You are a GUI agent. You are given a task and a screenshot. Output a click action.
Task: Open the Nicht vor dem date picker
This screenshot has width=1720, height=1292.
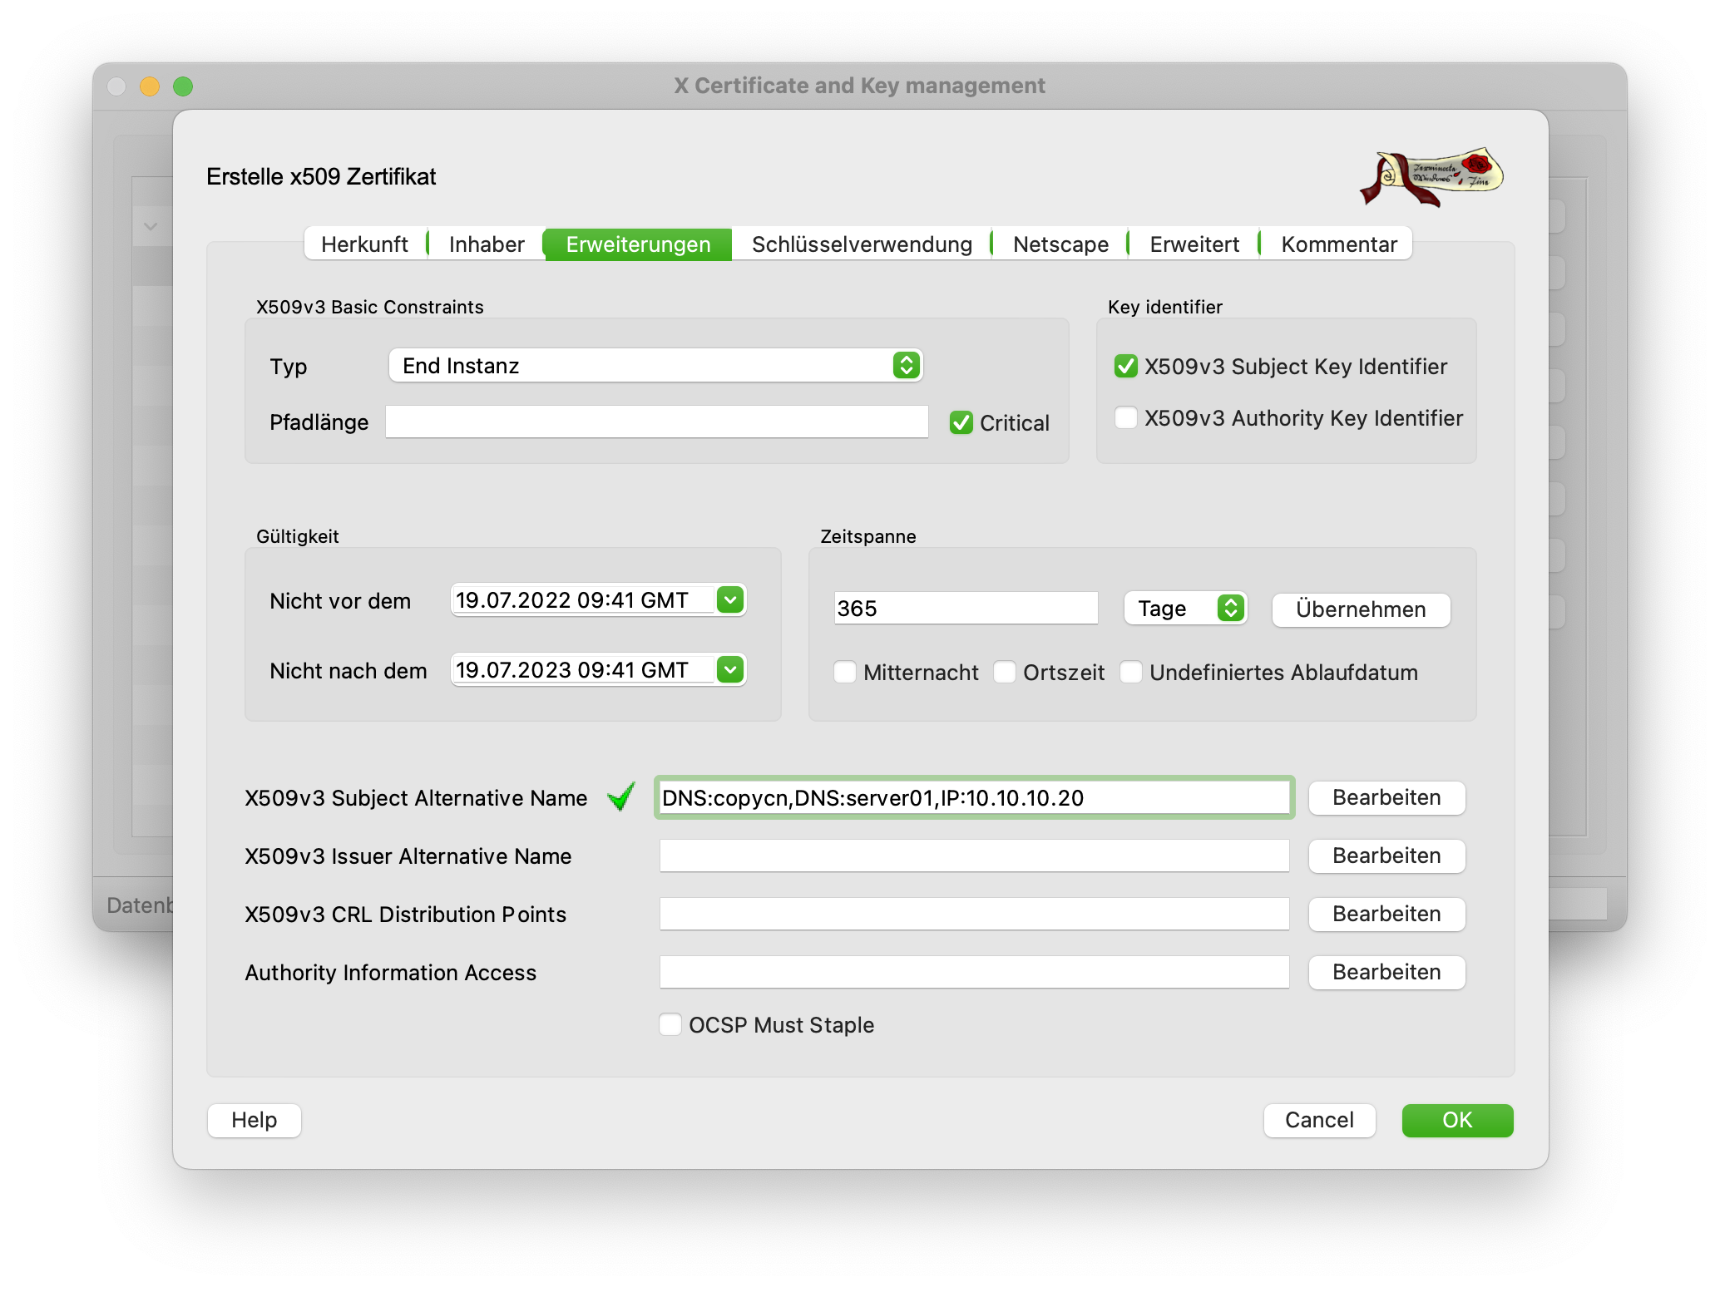click(729, 599)
